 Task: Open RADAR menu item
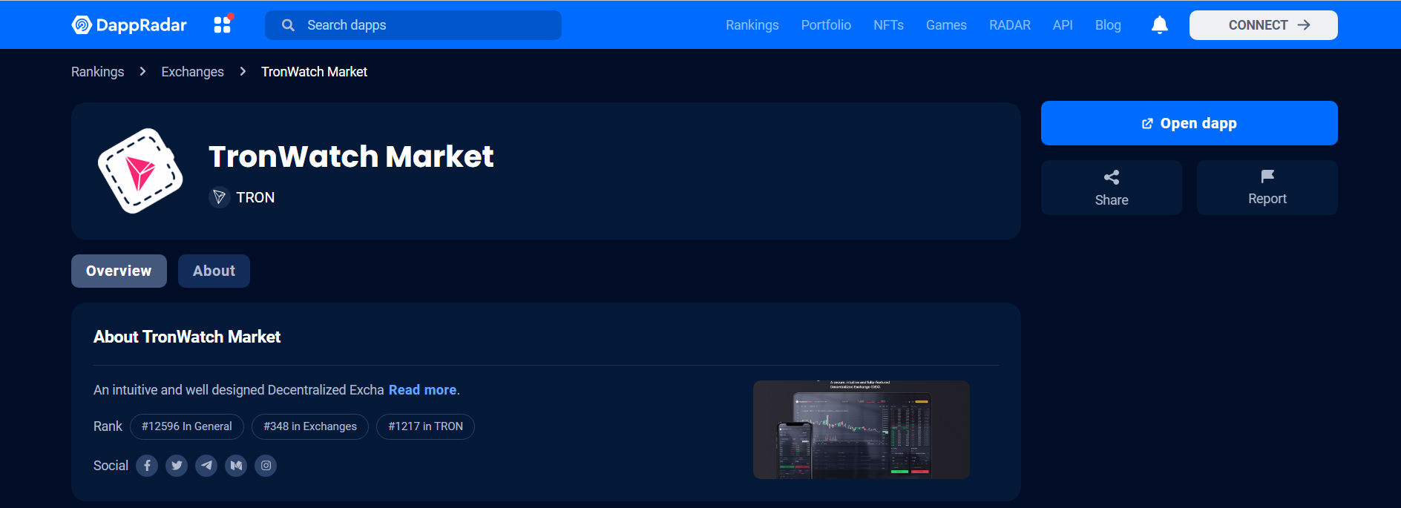[1010, 25]
